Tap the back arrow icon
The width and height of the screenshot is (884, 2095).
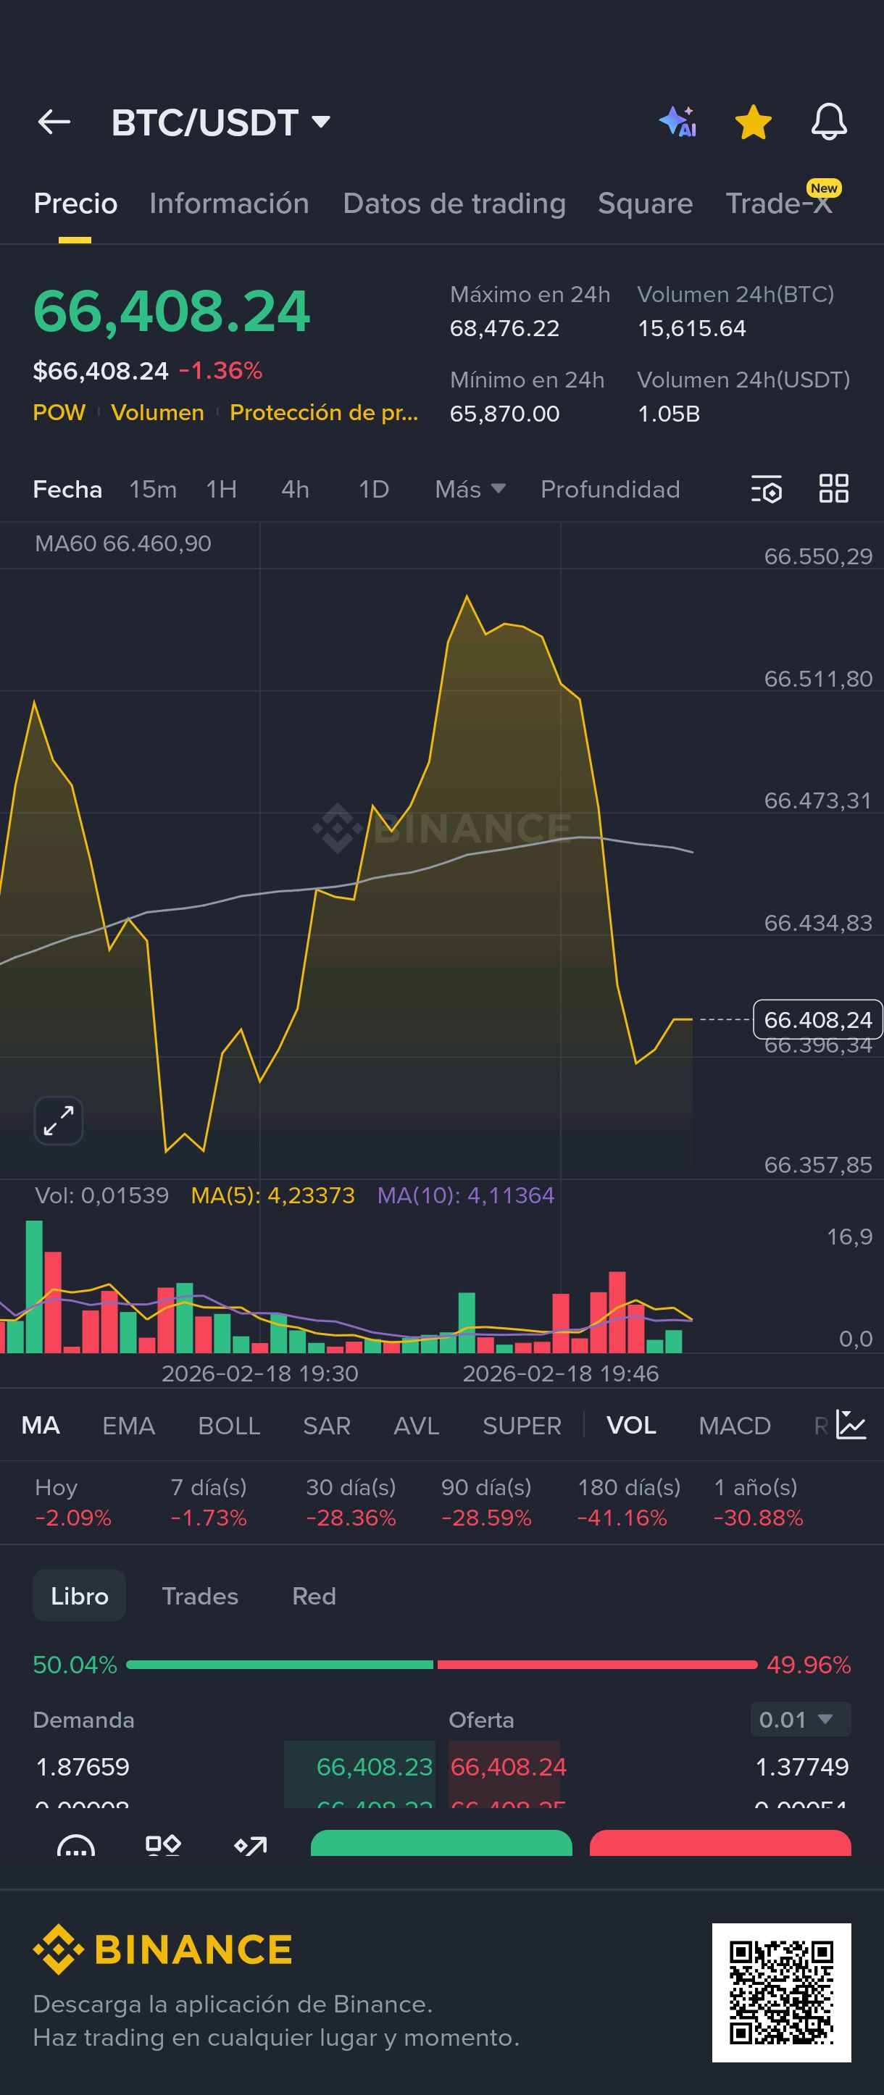point(54,122)
